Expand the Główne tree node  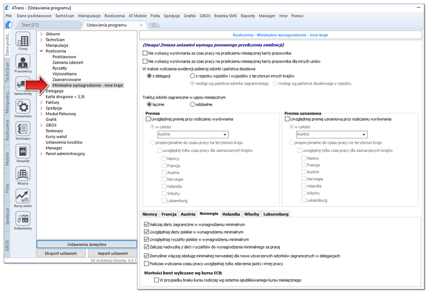click(41, 34)
